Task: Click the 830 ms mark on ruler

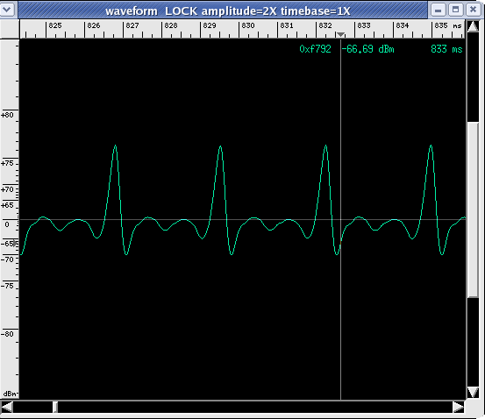Action: pyautogui.click(x=248, y=25)
